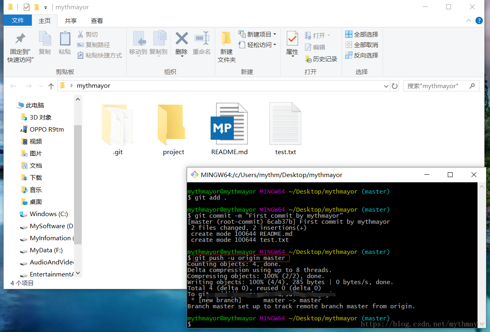Screen dimensions: 490x332
Task: Switch to the View (查看) tab
Action: tap(97, 21)
